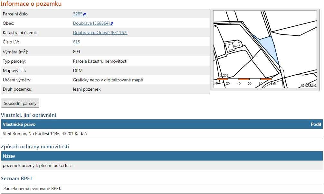Select land type value lesní pozemek
The width and height of the screenshot is (324, 194).
tap(87, 89)
